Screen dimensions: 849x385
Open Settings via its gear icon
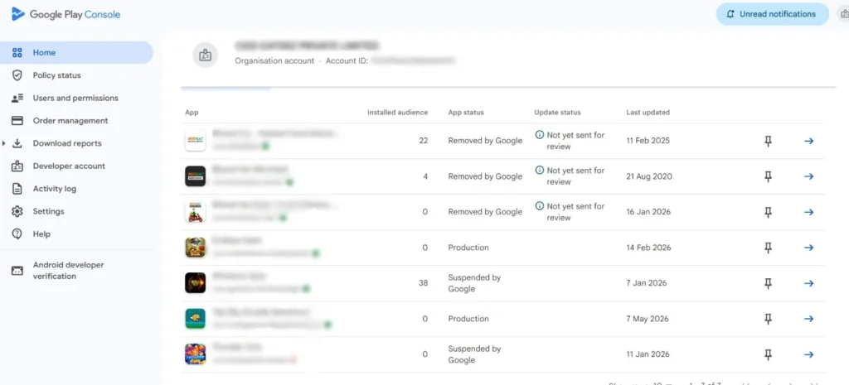click(17, 211)
